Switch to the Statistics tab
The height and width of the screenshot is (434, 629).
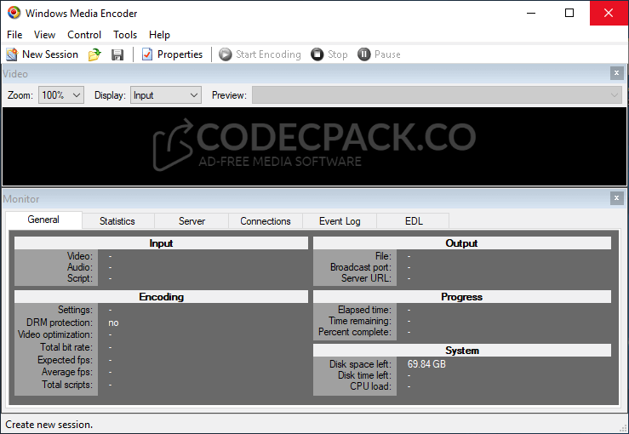coord(117,221)
